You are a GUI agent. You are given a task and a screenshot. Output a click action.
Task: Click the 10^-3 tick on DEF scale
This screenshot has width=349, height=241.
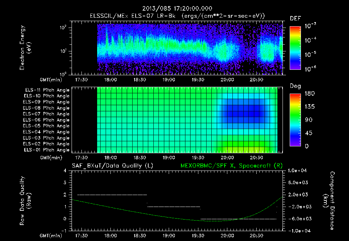[x=310, y=26]
